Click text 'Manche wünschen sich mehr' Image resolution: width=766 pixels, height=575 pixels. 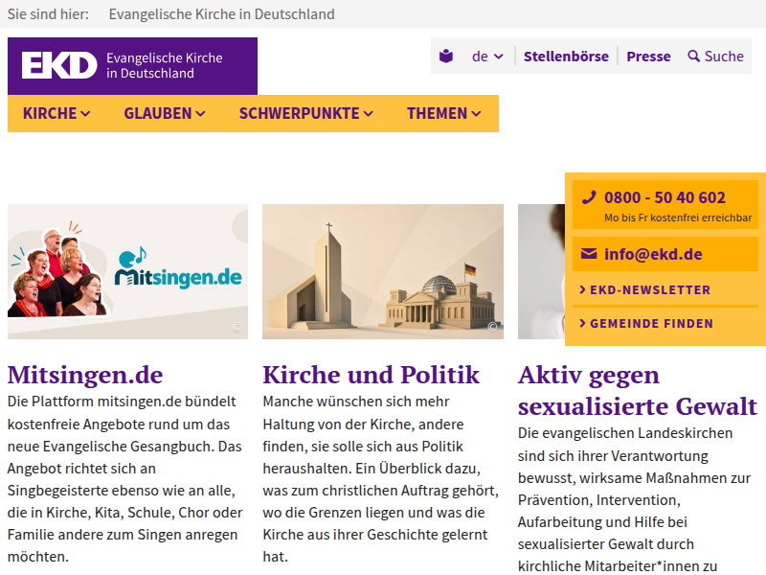(356, 402)
